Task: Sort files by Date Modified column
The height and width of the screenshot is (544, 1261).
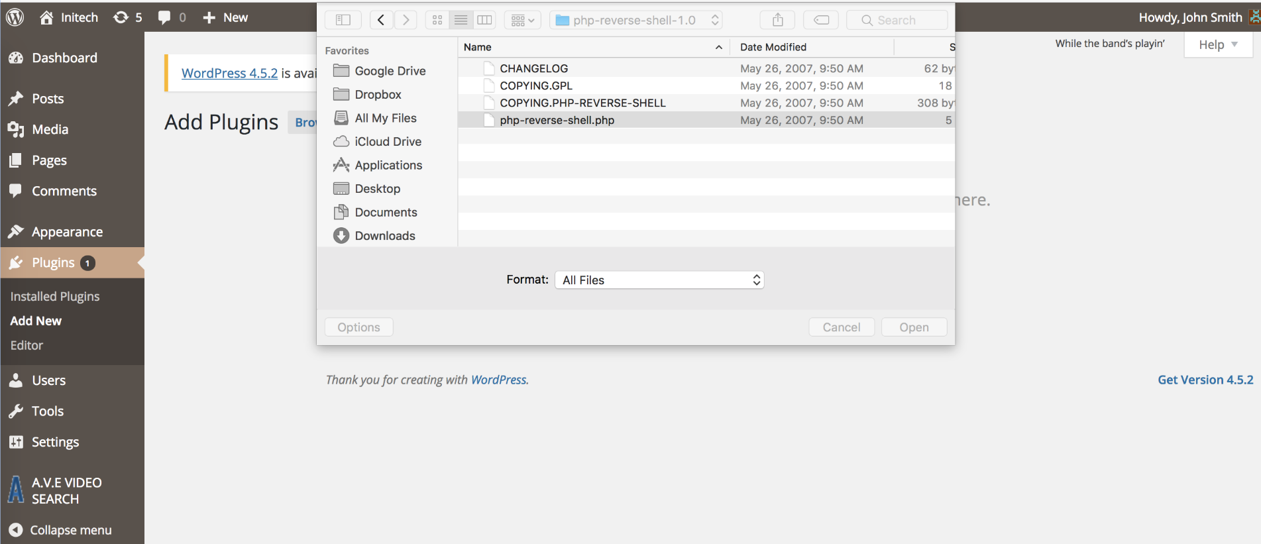Action: [x=812, y=47]
